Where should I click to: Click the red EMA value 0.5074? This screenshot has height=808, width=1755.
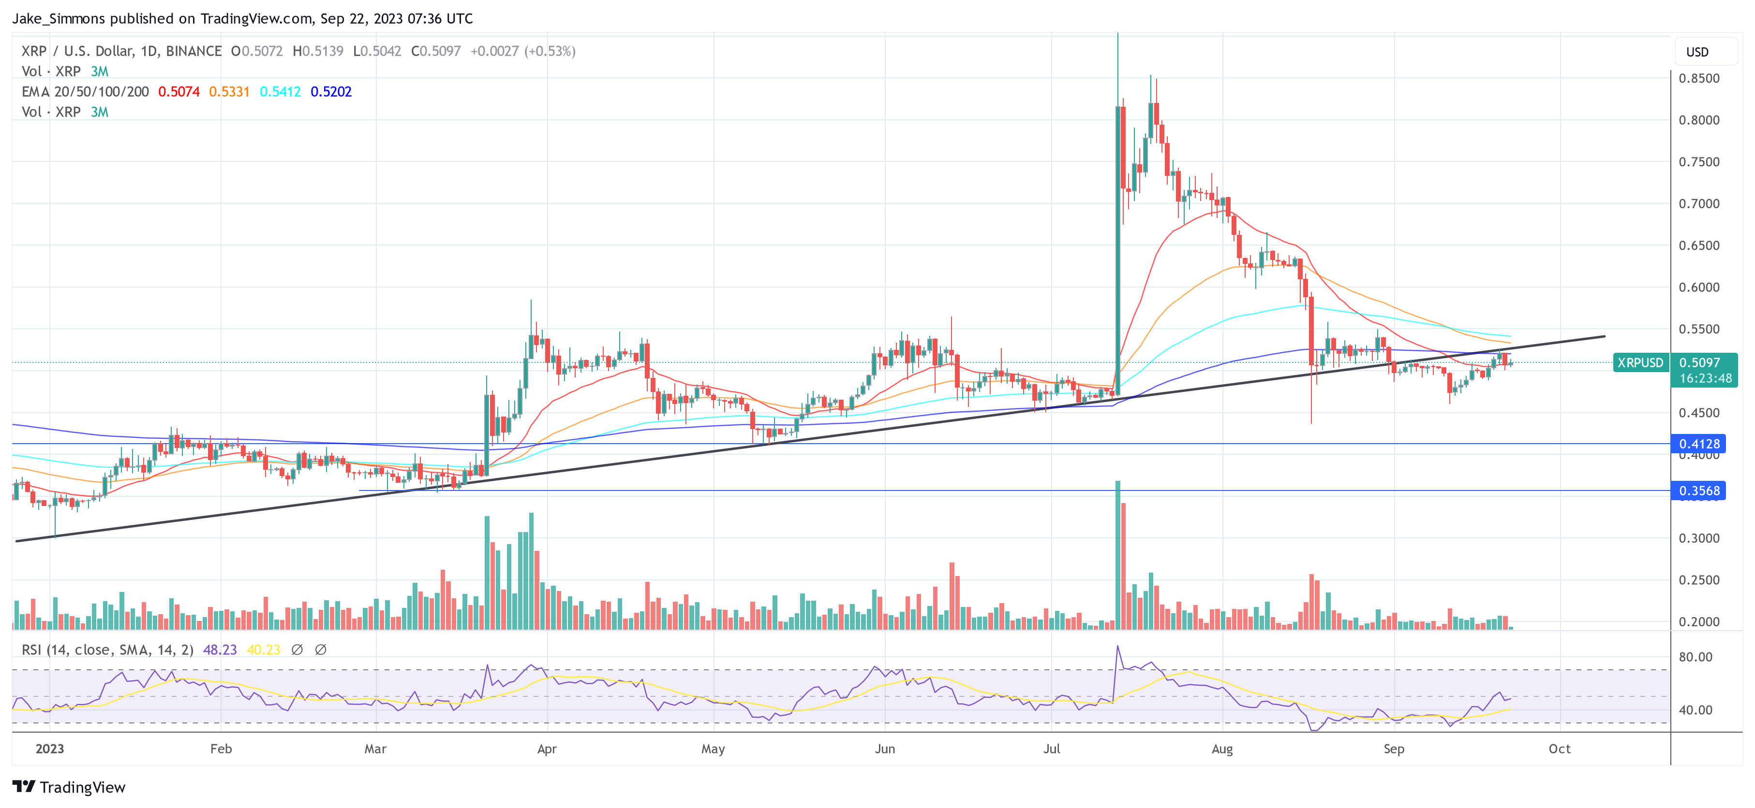(179, 92)
